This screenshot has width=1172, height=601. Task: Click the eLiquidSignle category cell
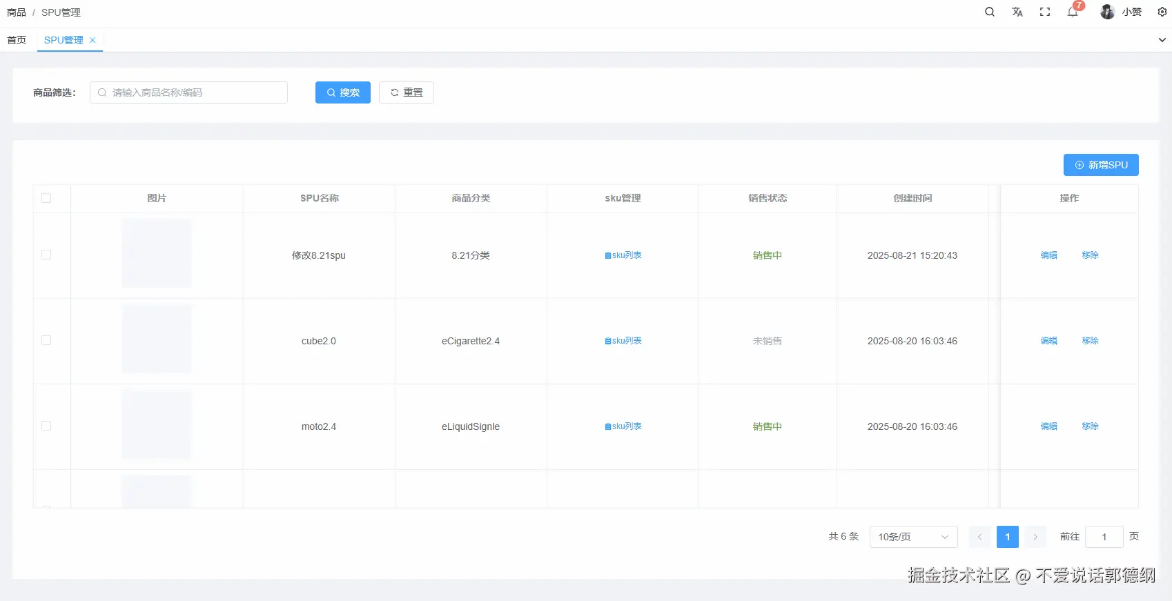tap(471, 426)
